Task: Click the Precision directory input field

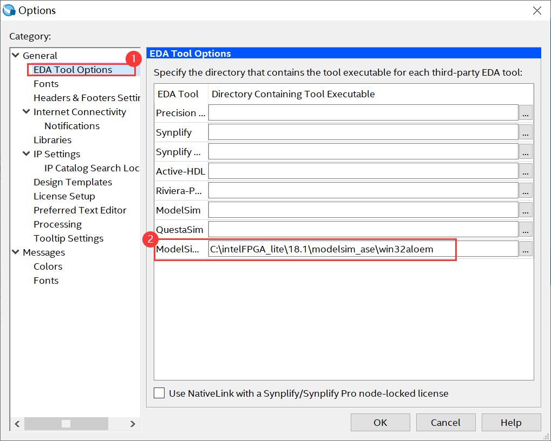Action: pyautogui.click(x=363, y=112)
